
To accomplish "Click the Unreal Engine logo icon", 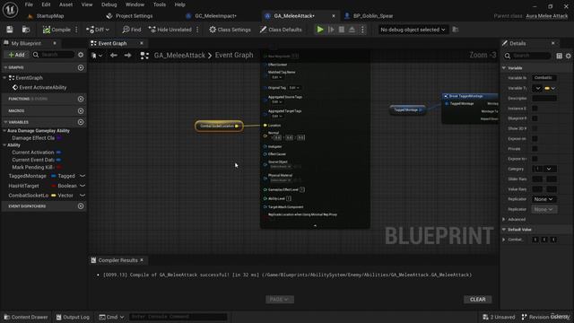I will pyautogui.click(x=10, y=10).
